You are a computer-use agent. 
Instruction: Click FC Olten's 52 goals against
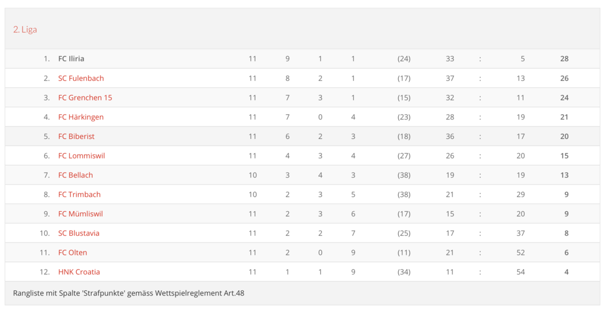pyautogui.click(x=521, y=253)
